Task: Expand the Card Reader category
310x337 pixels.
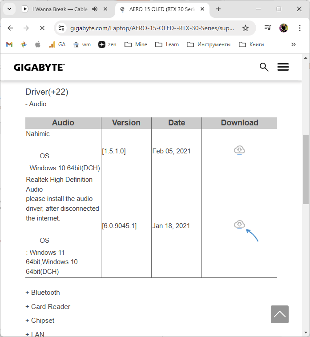Action: (48, 306)
